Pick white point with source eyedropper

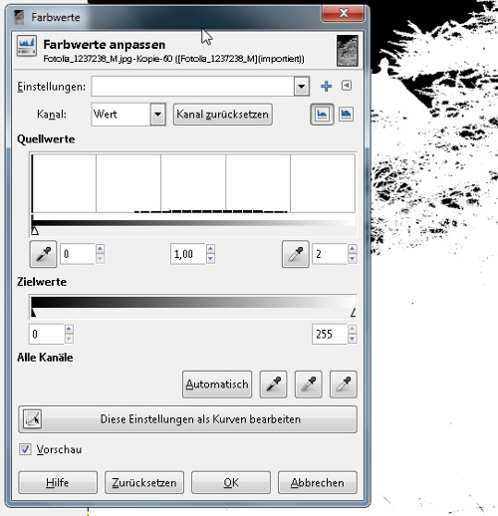point(296,254)
